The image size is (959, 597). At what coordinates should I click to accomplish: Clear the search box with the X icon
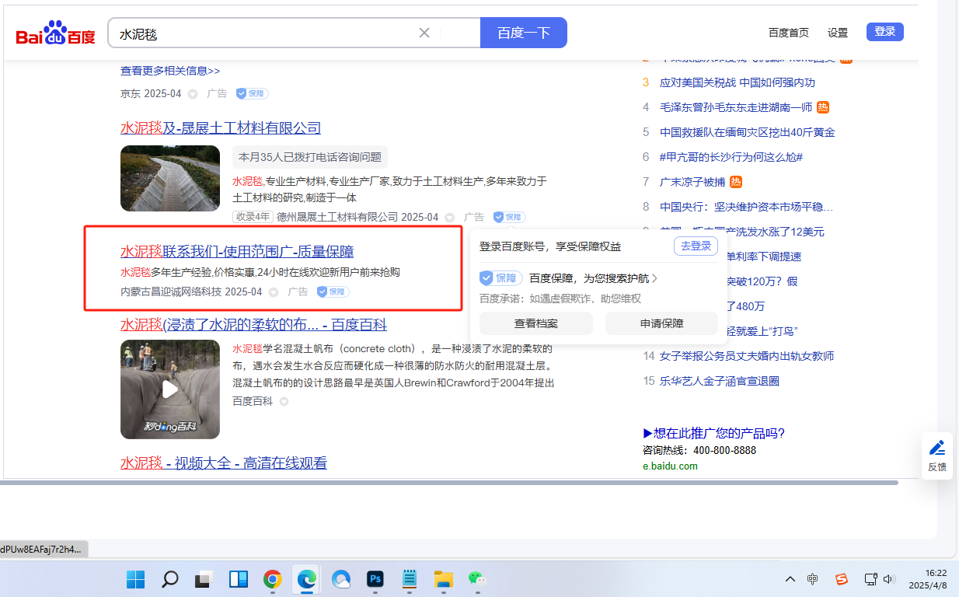tap(424, 33)
